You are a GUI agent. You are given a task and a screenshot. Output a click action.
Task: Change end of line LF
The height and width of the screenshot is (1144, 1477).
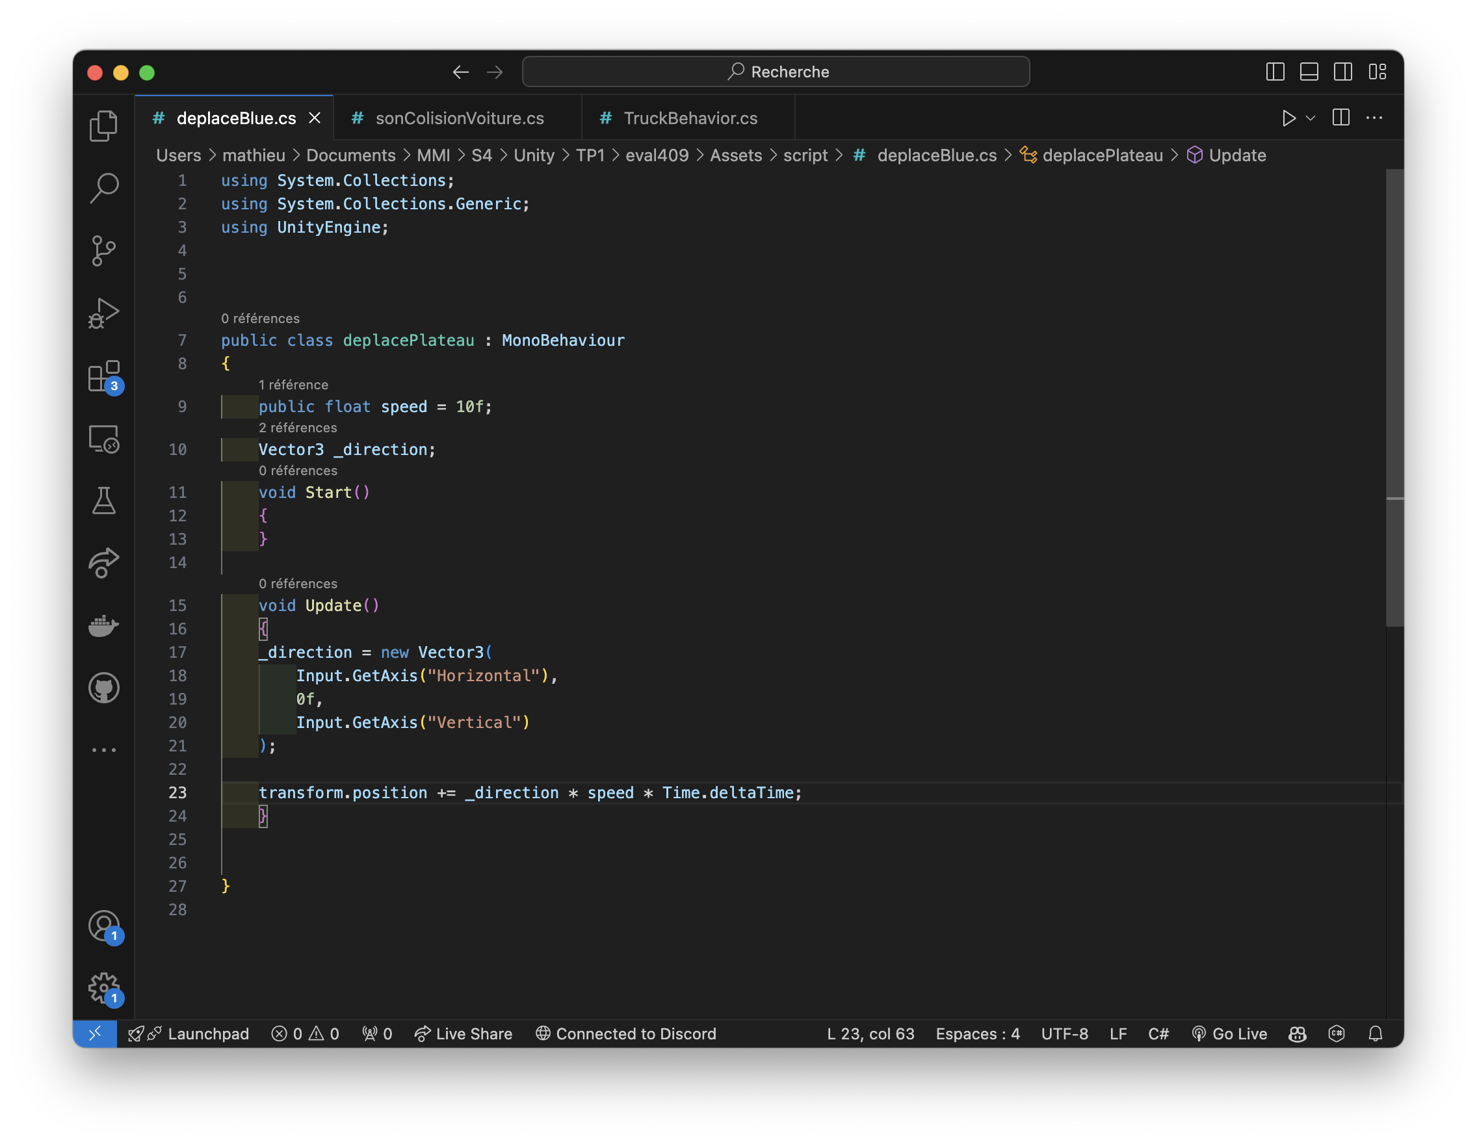tap(1118, 1033)
